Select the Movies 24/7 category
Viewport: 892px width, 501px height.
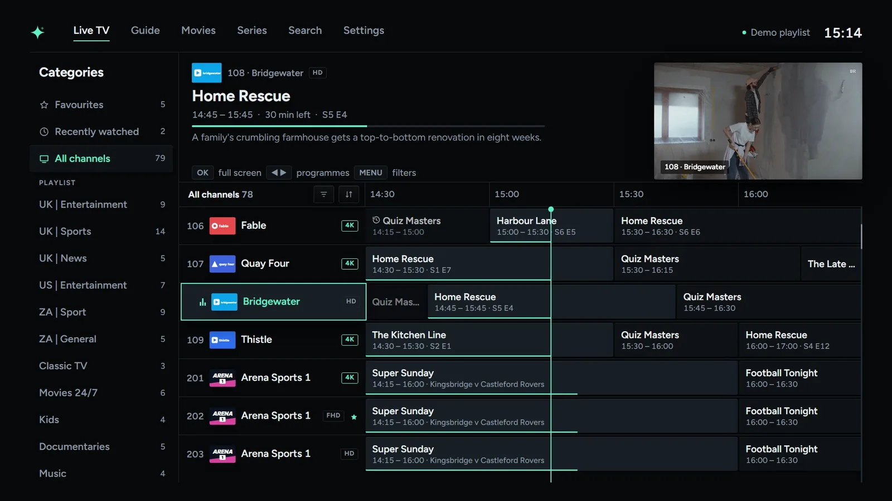pos(101,393)
